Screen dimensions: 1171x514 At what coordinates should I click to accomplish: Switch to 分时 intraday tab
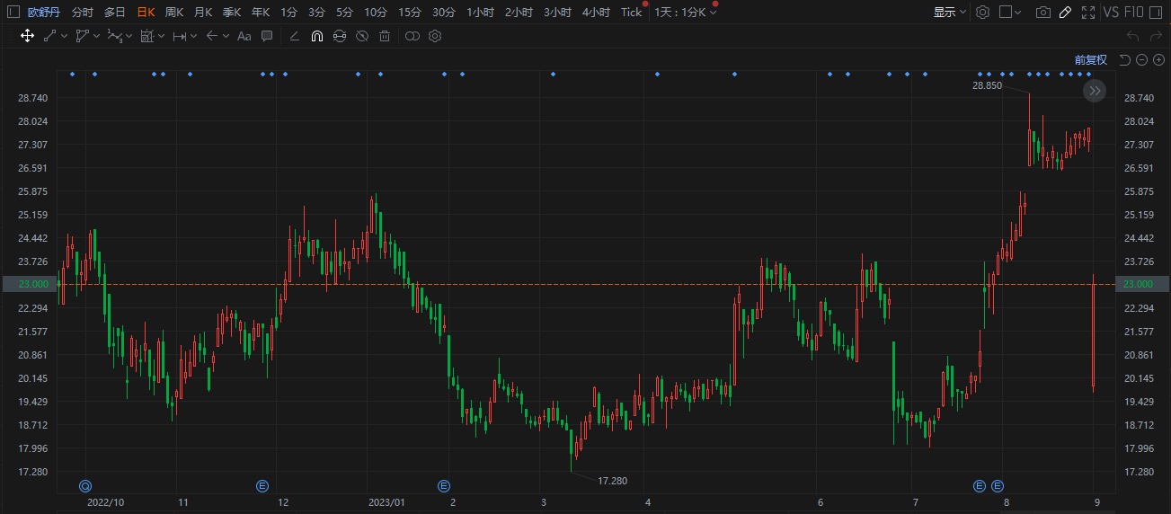coord(82,13)
